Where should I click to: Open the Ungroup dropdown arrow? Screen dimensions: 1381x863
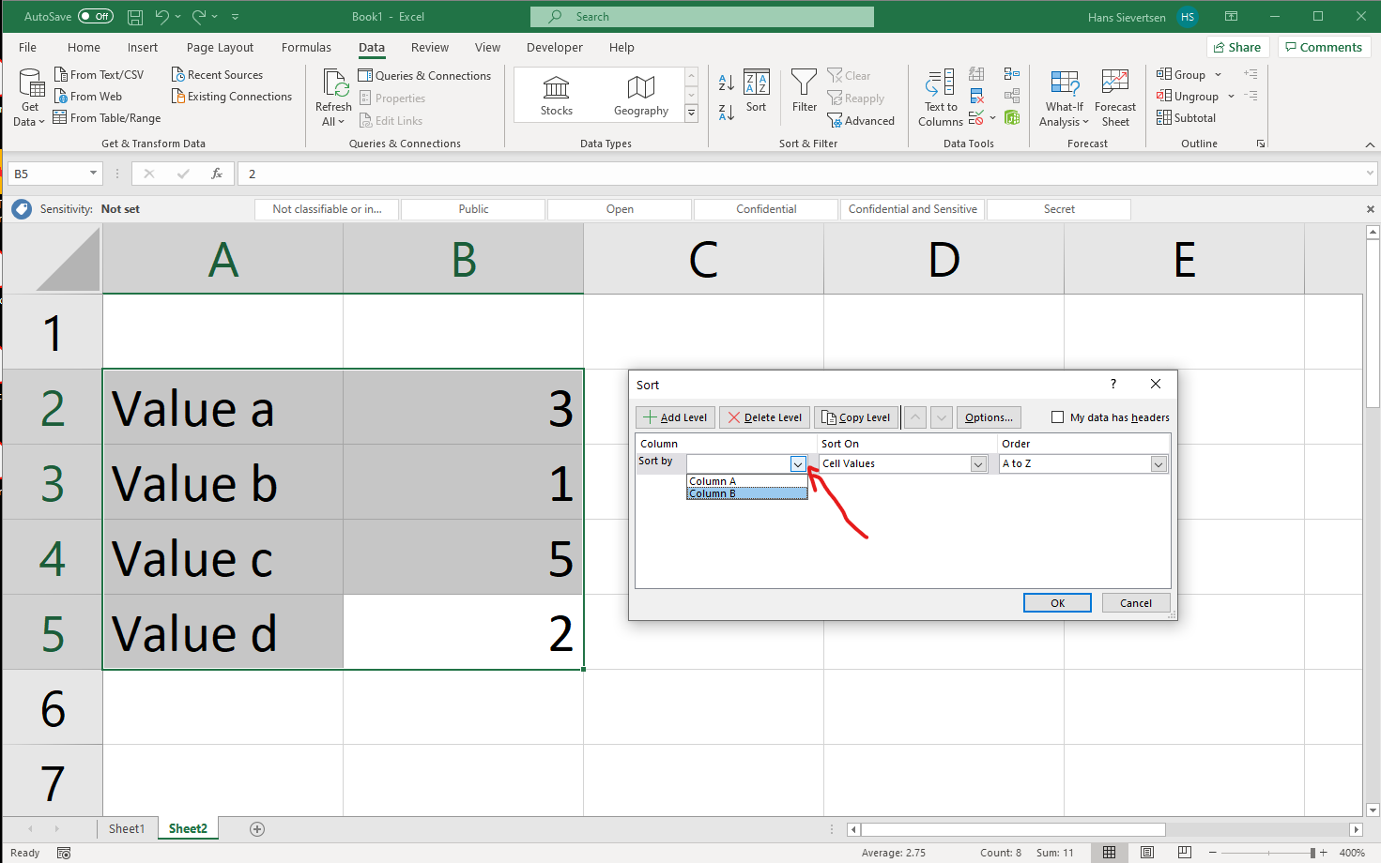tap(1231, 97)
